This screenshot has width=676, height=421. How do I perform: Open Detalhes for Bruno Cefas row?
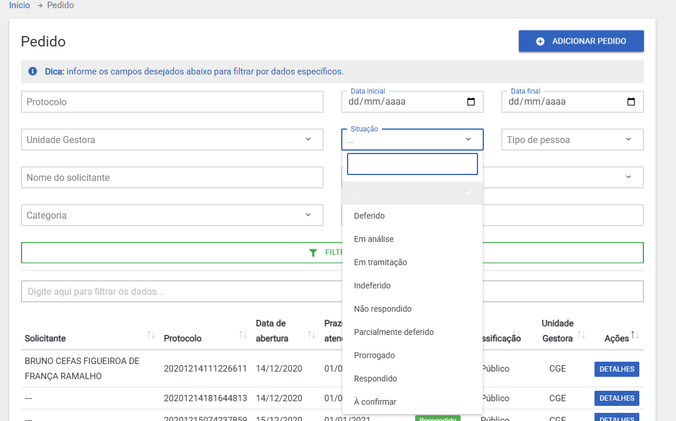616,369
